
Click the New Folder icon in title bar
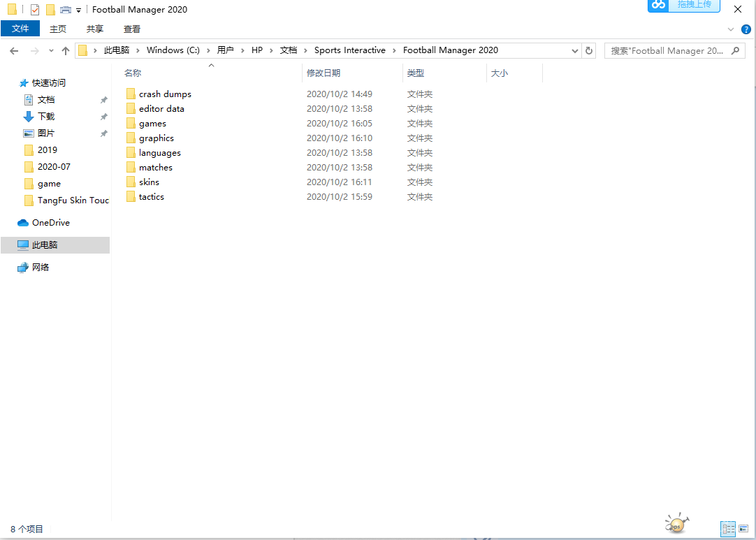tap(50, 10)
